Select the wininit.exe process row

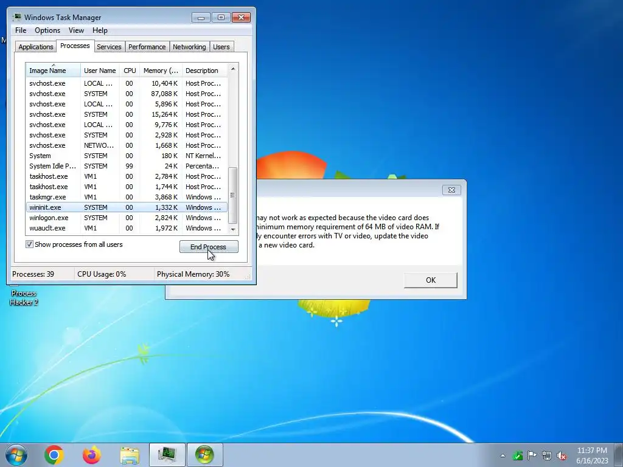(127, 207)
